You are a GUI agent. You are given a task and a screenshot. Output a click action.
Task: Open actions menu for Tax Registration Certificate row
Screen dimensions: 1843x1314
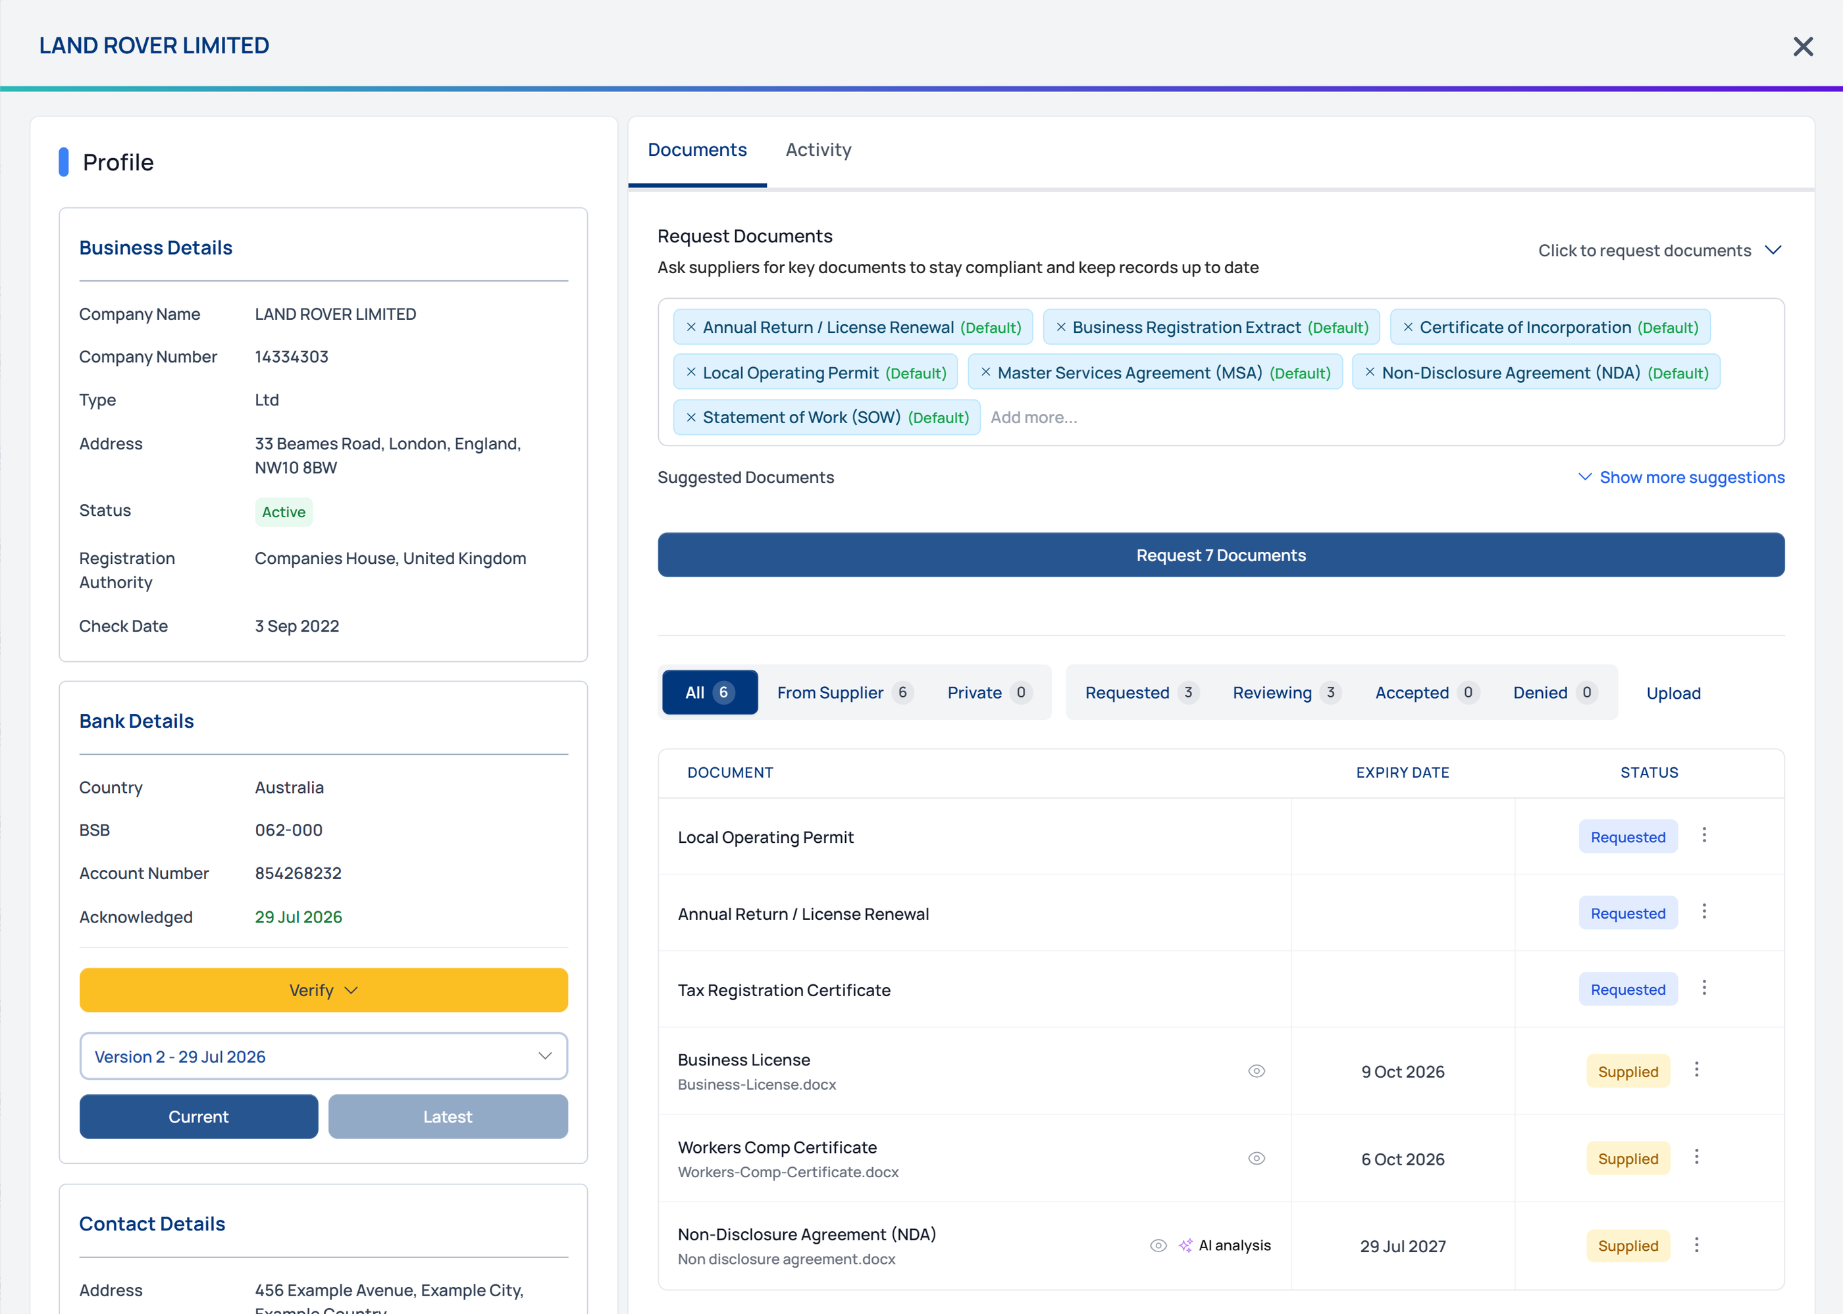(x=1703, y=988)
